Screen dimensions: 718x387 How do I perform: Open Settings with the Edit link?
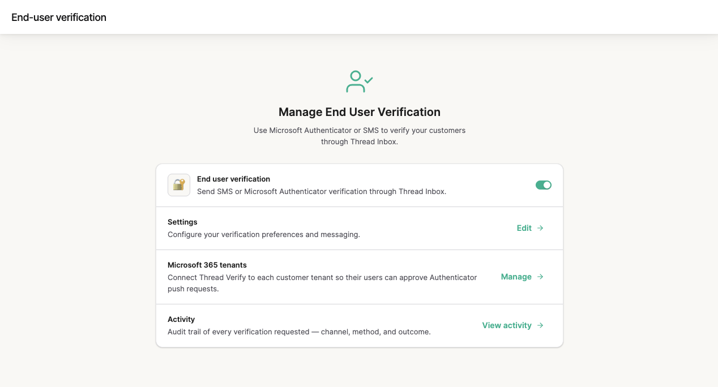(x=530, y=228)
